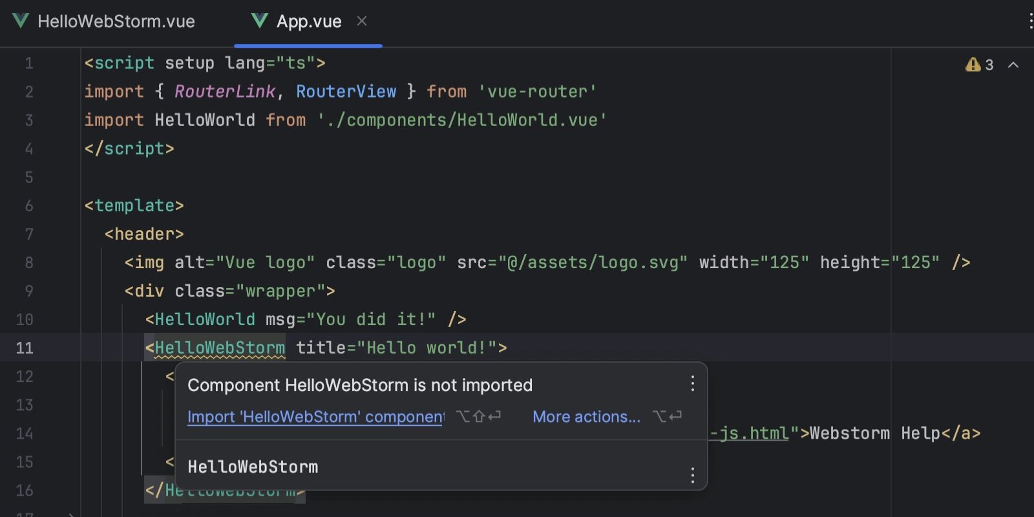Click the RouterView import identifier
The height and width of the screenshot is (517, 1034).
click(346, 92)
